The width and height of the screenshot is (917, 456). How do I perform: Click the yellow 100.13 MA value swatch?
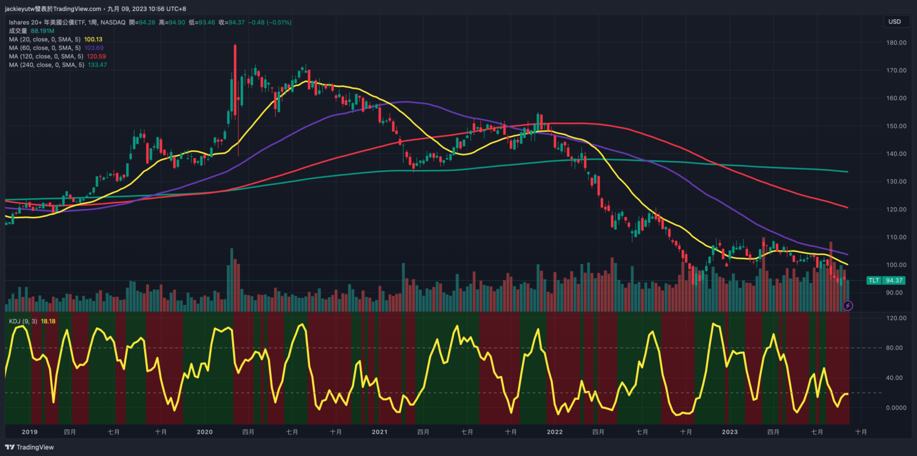pyautogui.click(x=93, y=40)
